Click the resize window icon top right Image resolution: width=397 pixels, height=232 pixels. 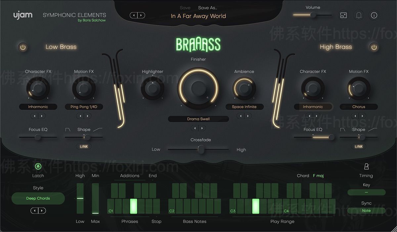[343, 15]
